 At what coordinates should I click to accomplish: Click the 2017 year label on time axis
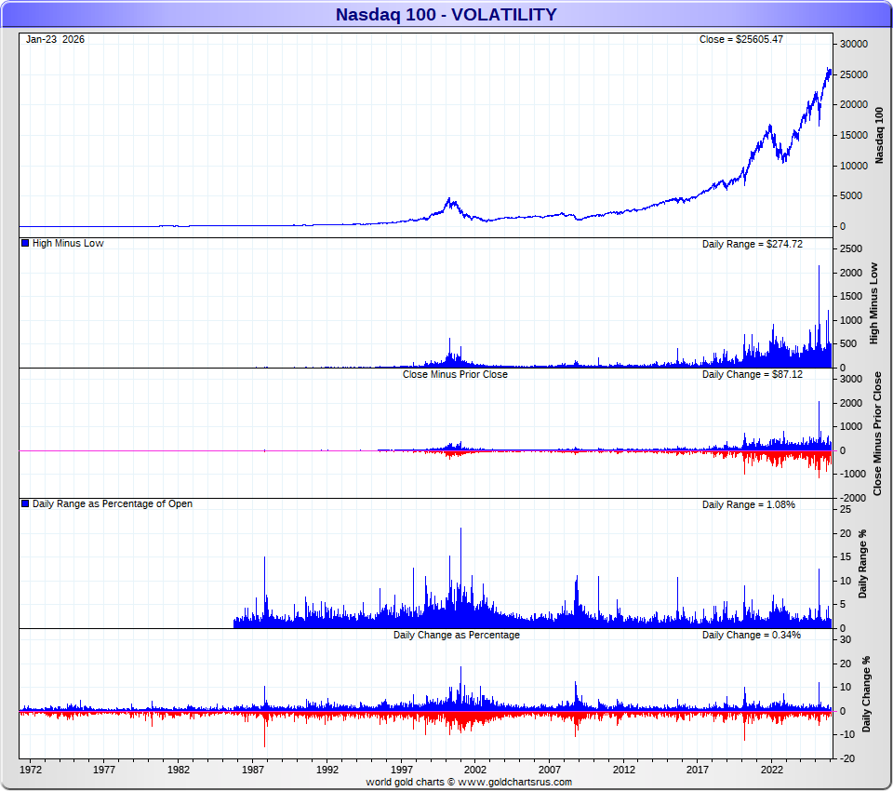698,770
